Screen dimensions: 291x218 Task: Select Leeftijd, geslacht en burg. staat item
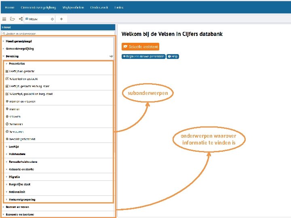[30, 86]
